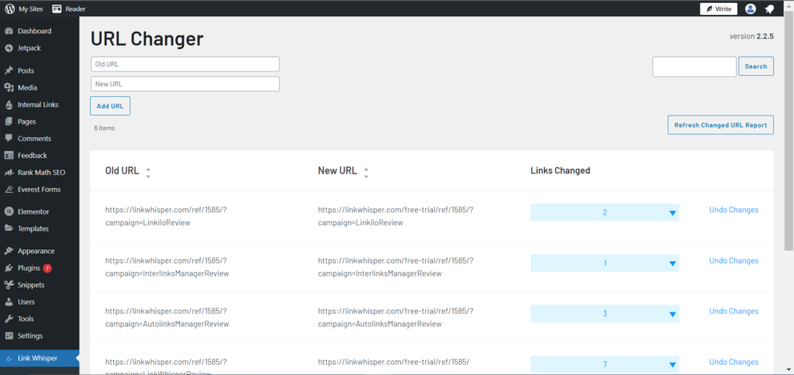Viewport: 794px width, 375px height.
Task: Undo Changes for InterlinksManagerReview row
Action: (x=734, y=260)
